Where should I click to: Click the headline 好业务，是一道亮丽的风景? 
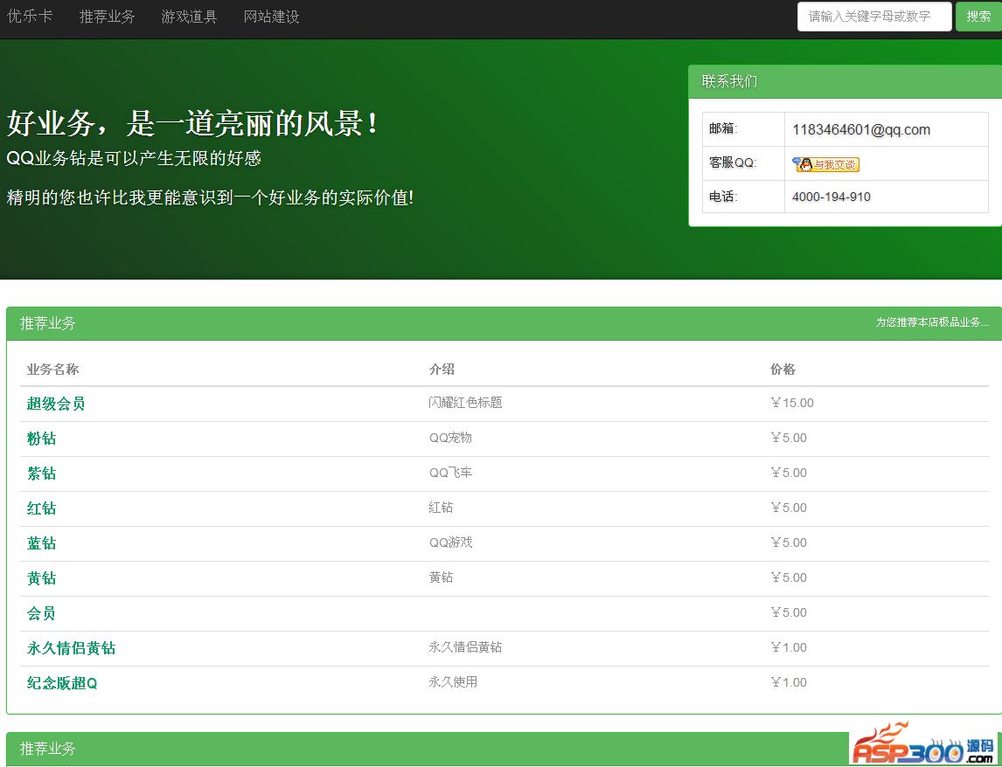[191, 122]
